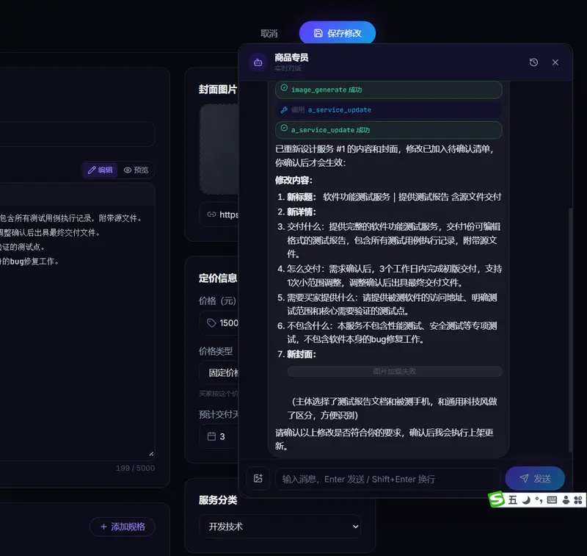Click the price field showing 1500
The image size is (587, 556).
click(x=219, y=323)
